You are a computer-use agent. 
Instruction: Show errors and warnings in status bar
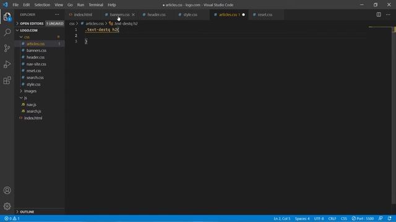(x=12, y=218)
